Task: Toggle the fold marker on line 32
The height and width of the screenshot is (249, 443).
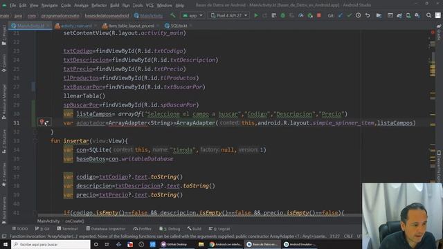Action: click(35, 132)
